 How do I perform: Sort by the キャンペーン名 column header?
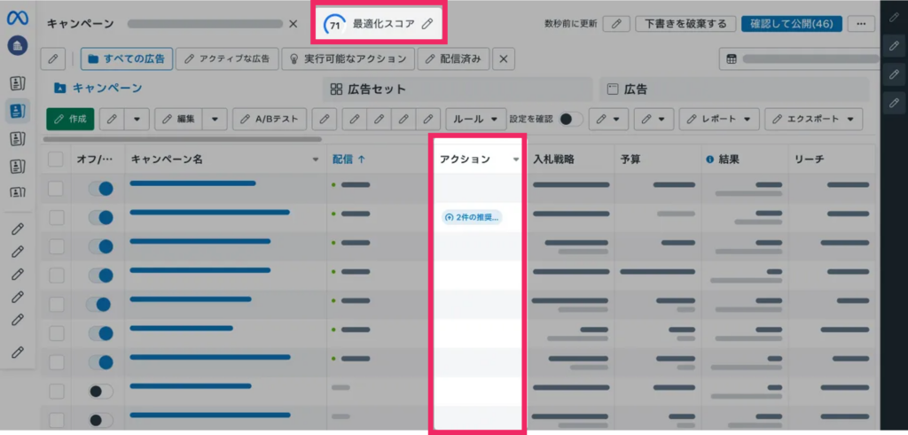pyautogui.click(x=167, y=159)
